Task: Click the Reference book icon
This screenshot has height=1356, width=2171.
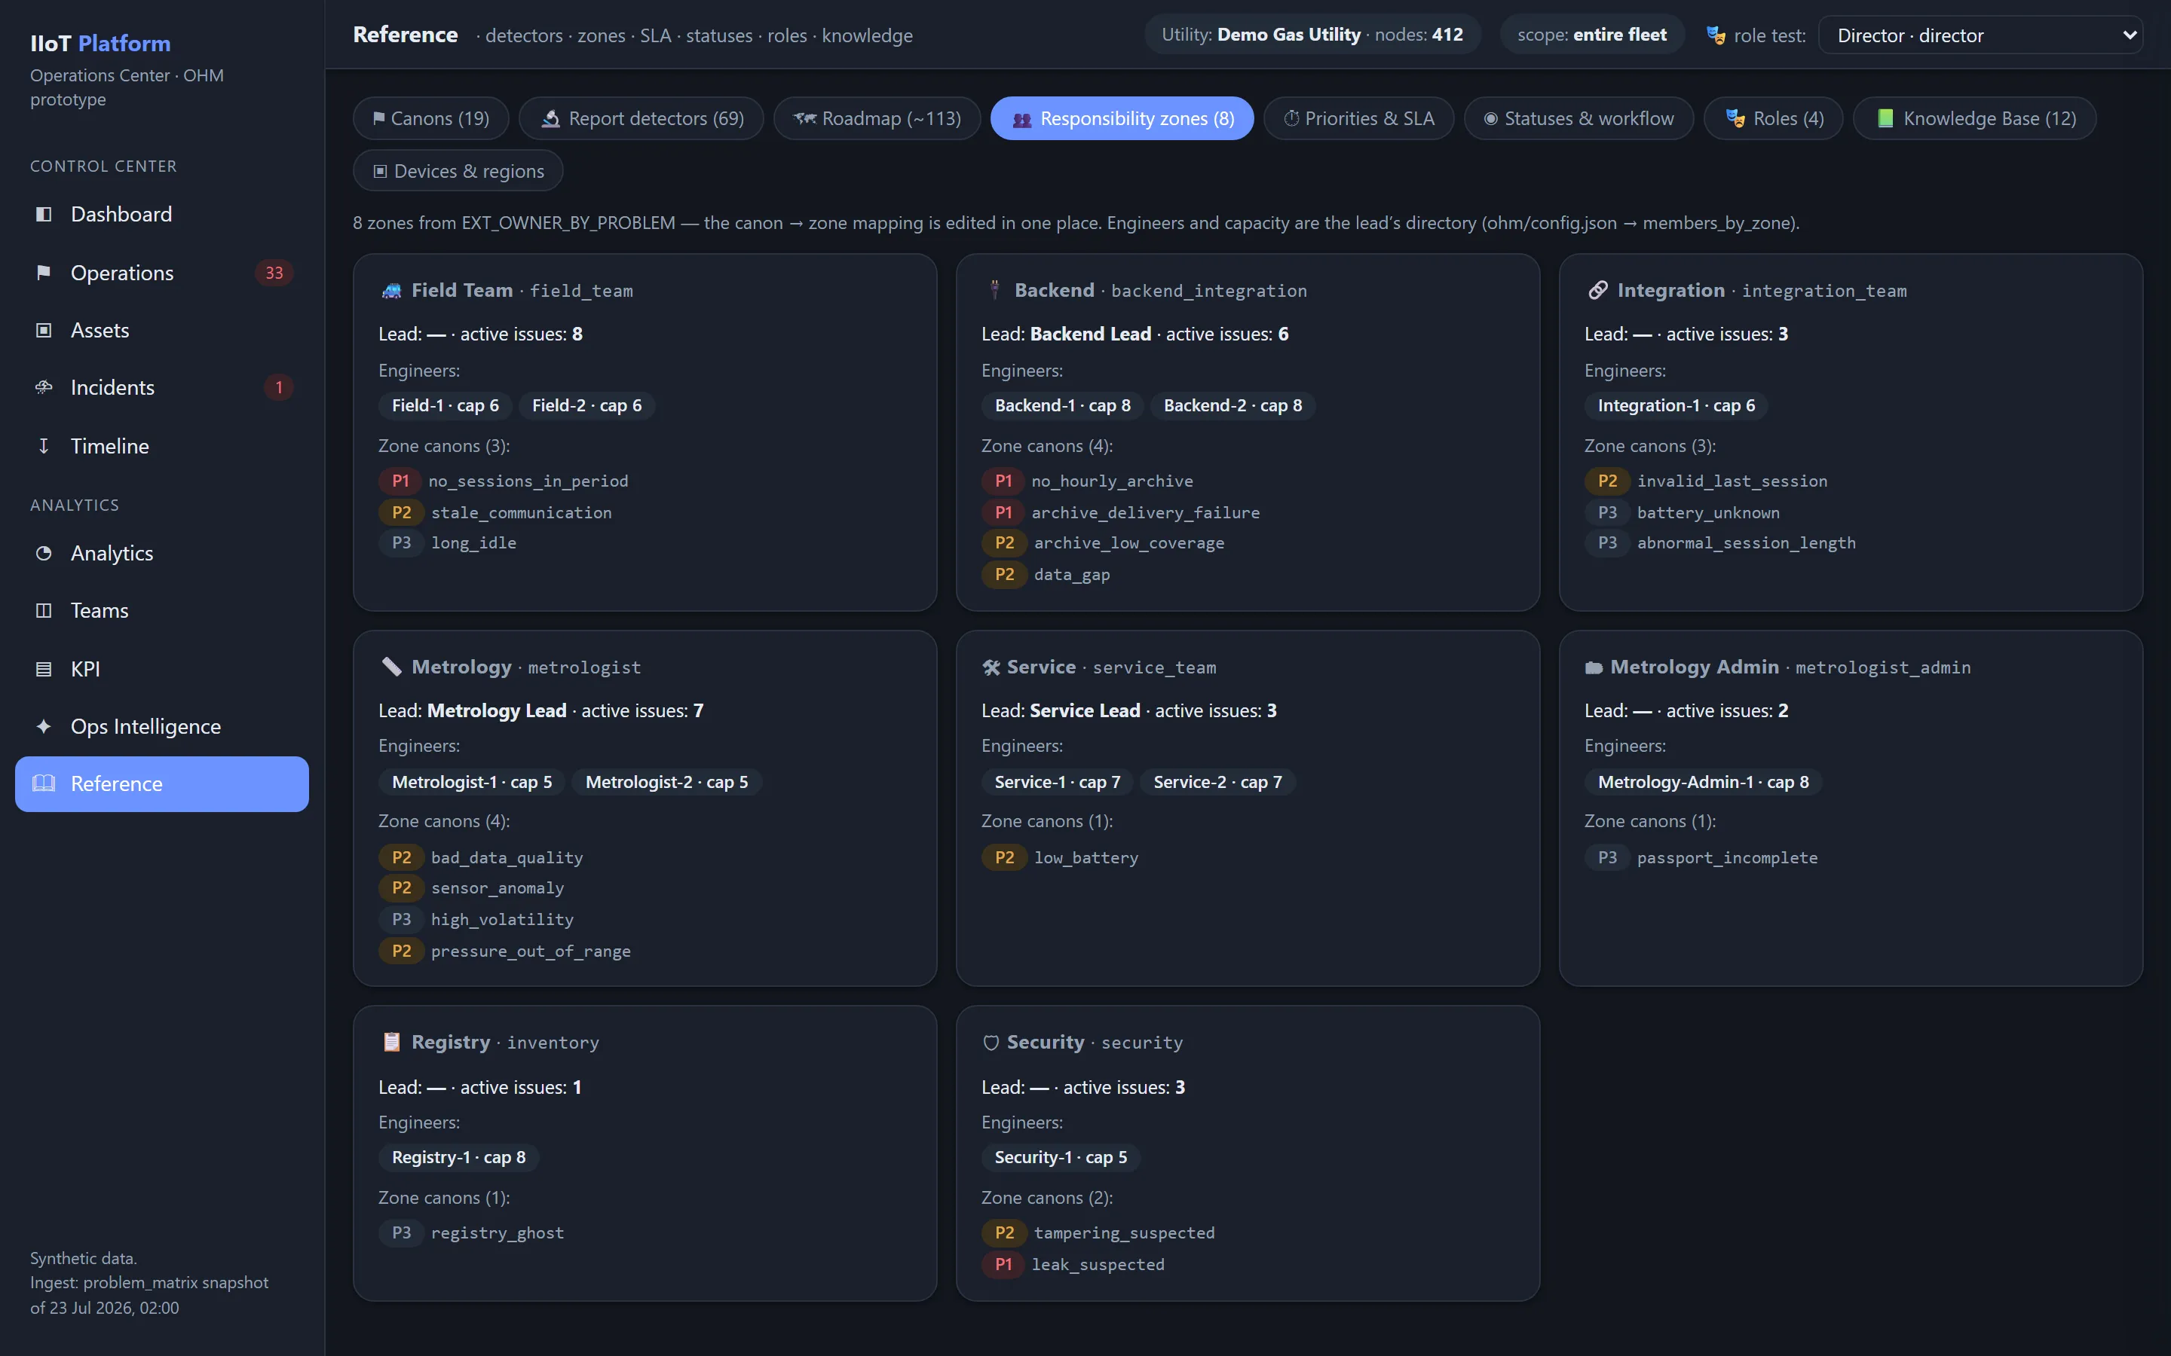Action: [43, 783]
